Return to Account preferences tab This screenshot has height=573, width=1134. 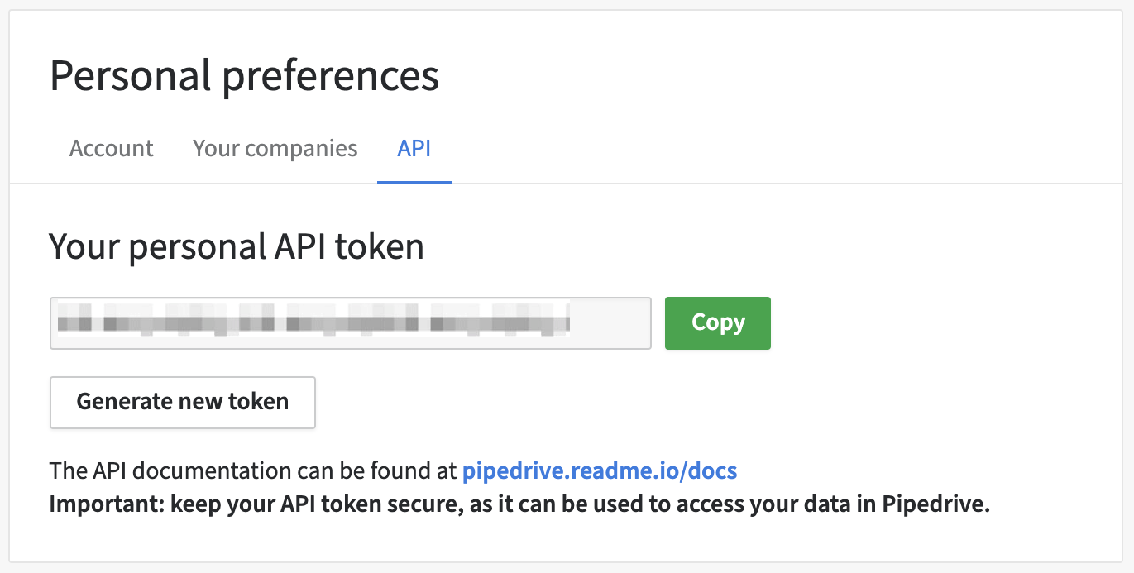coord(110,148)
